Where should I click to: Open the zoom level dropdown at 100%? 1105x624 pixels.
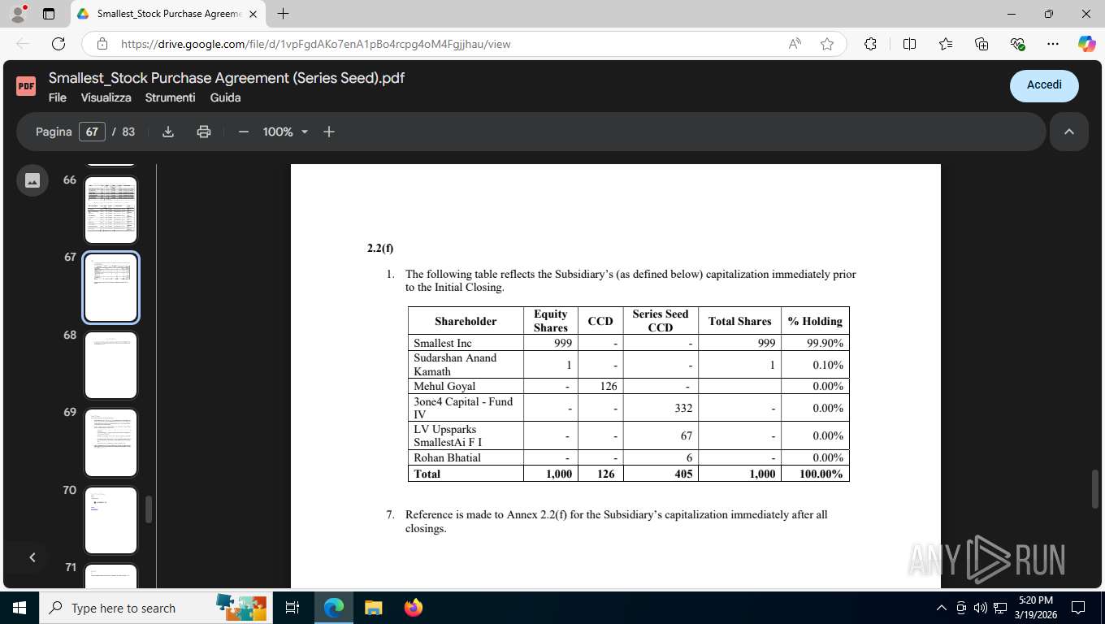click(285, 132)
